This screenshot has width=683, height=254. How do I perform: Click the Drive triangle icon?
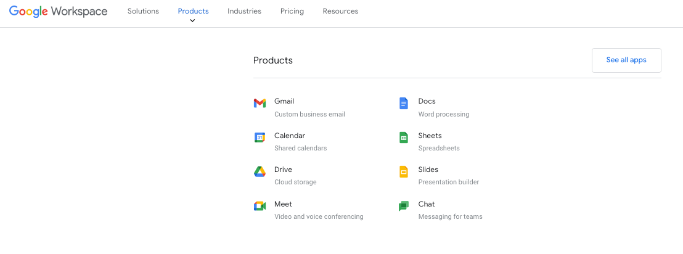(x=260, y=171)
